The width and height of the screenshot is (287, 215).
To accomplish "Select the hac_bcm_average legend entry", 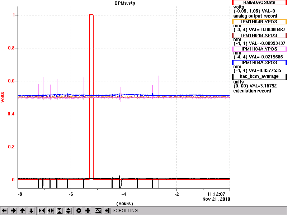I will [259, 76].
